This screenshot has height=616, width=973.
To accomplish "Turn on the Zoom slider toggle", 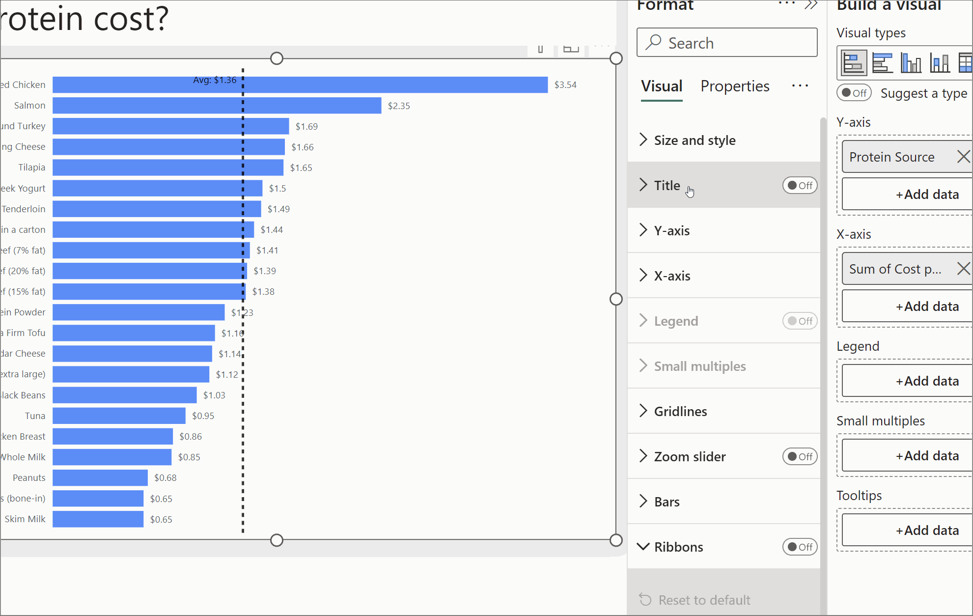I will point(800,456).
